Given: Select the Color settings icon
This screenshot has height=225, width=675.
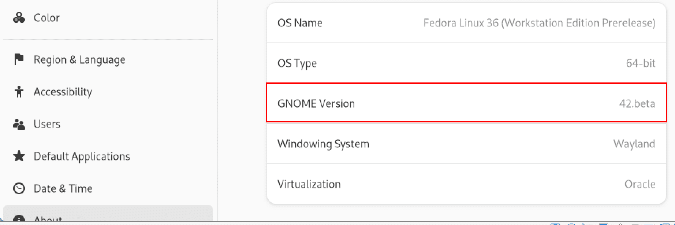Looking at the screenshot, I should (18, 18).
